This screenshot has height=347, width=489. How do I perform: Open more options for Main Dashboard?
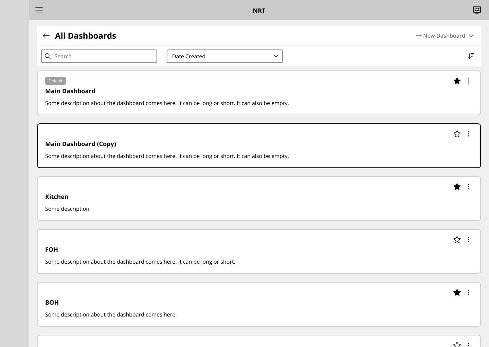pyautogui.click(x=469, y=81)
